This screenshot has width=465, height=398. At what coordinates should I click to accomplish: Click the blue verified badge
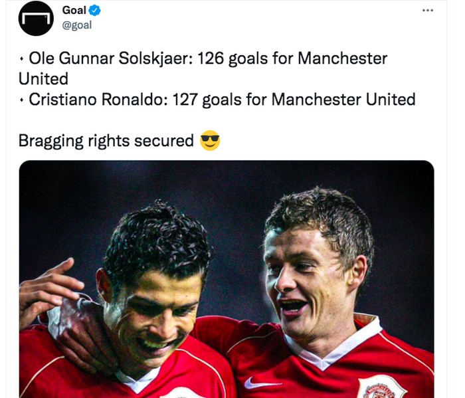(94, 11)
